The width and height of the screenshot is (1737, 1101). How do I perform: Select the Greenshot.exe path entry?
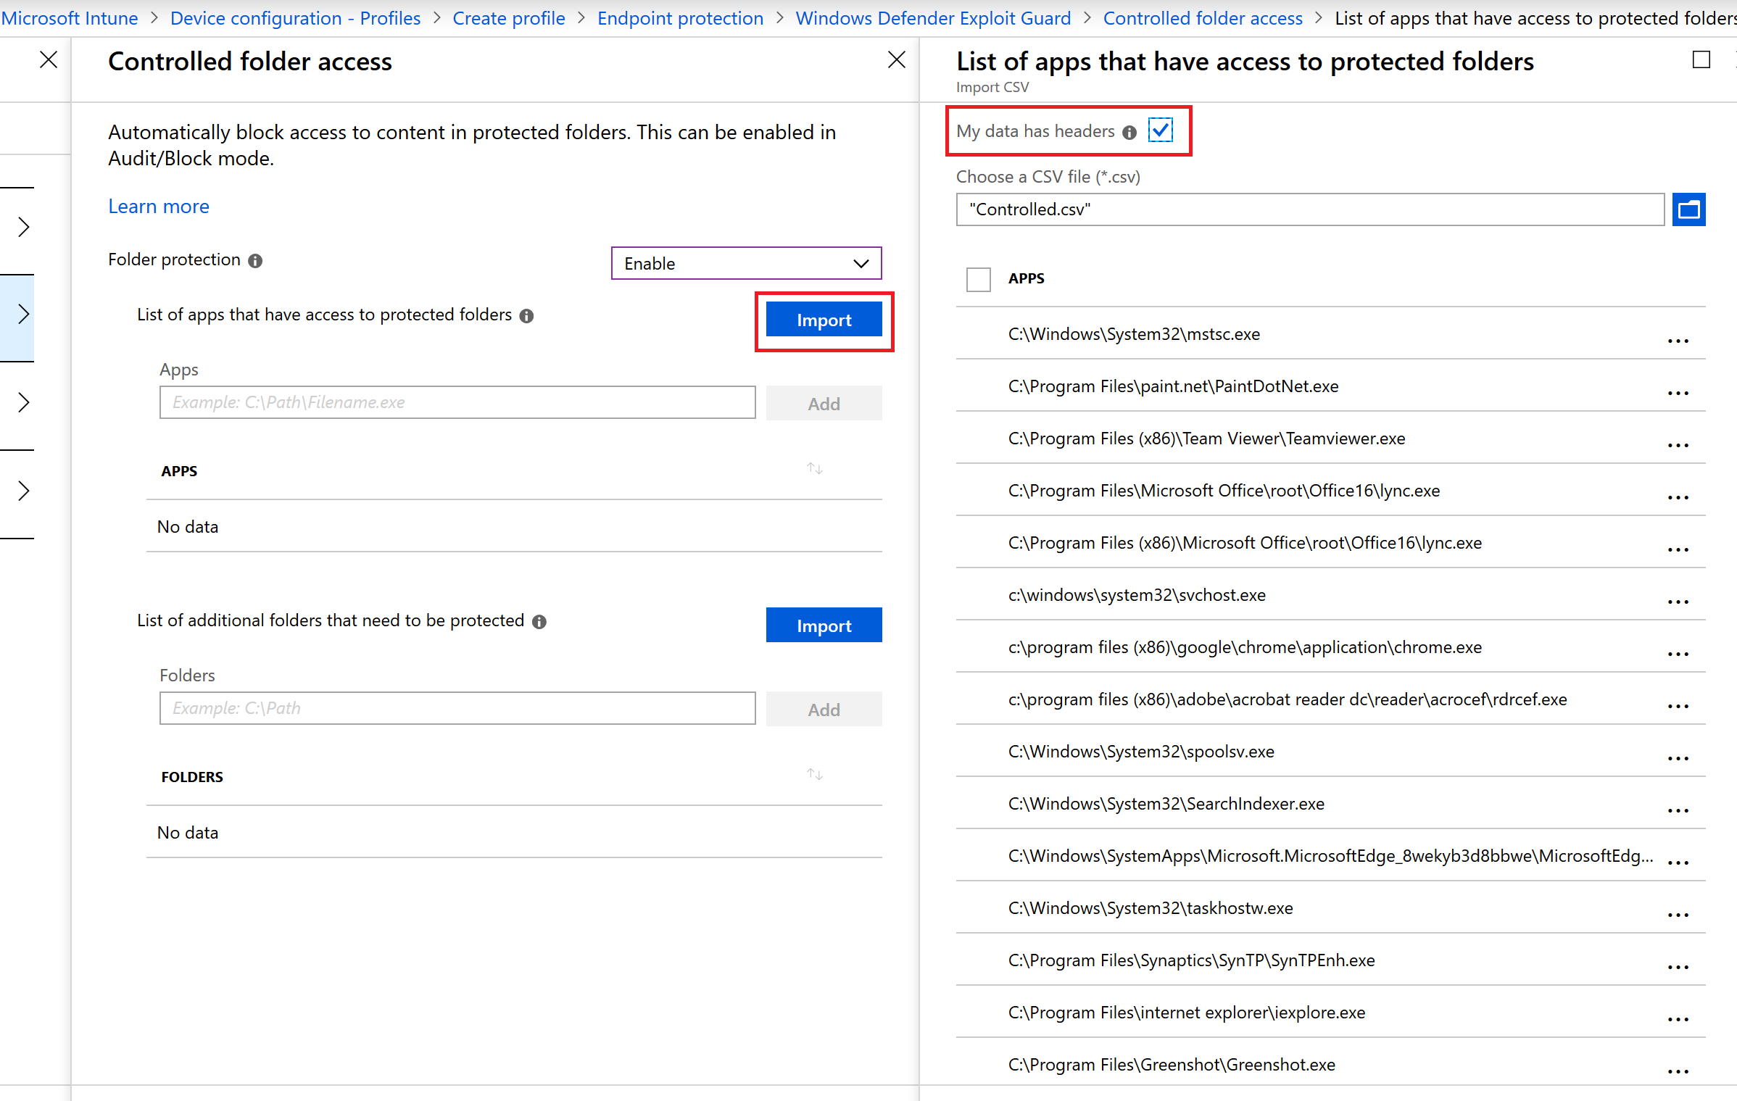pyautogui.click(x=1172, y=1065)
